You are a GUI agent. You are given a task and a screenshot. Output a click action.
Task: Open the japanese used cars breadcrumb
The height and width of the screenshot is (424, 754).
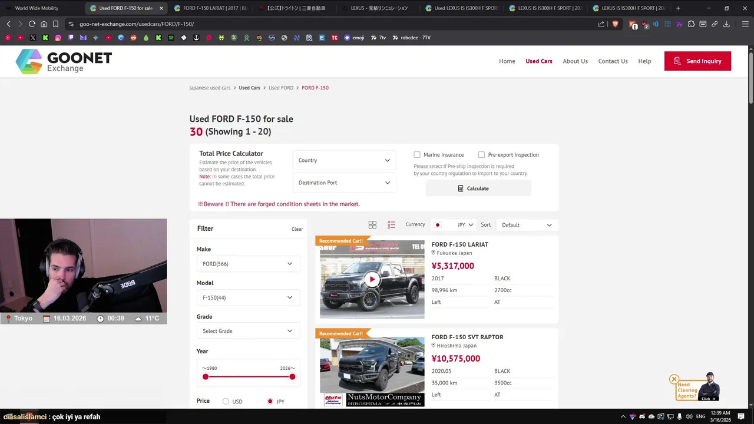(x=210, y=88)
